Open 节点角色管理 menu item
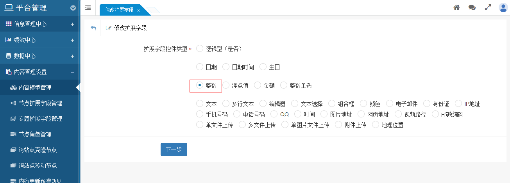Image resolution: width=510 pixels, height=183 pixels. coord(40,134)
